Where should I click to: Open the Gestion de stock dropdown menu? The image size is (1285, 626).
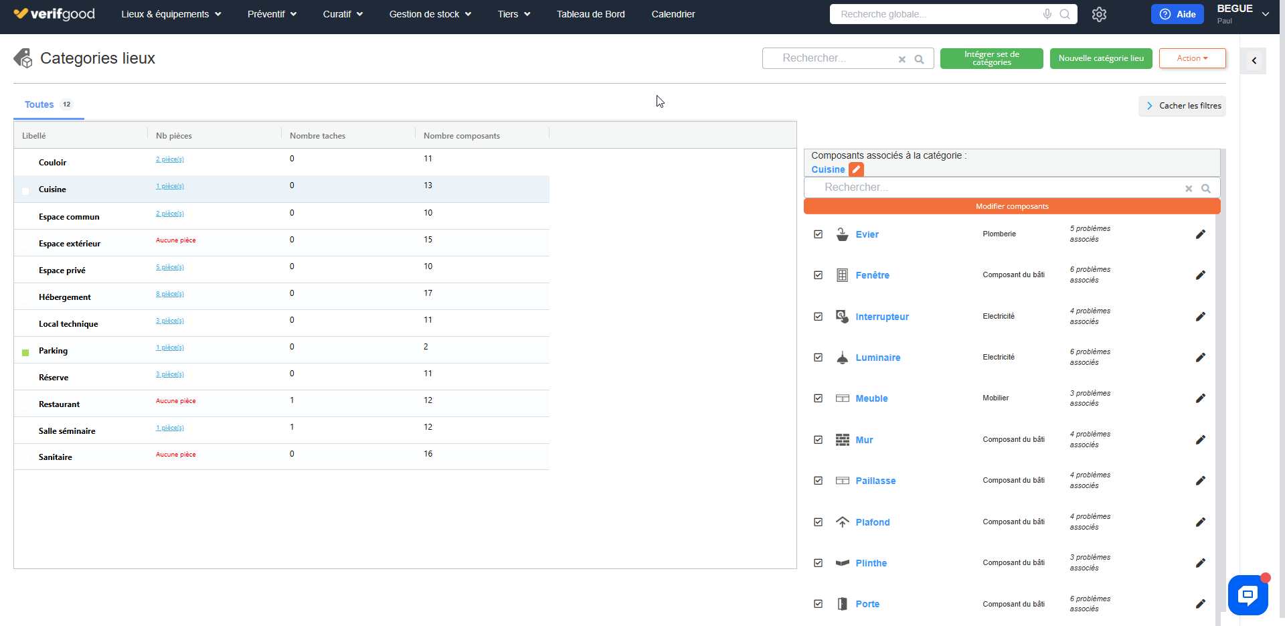430,14
